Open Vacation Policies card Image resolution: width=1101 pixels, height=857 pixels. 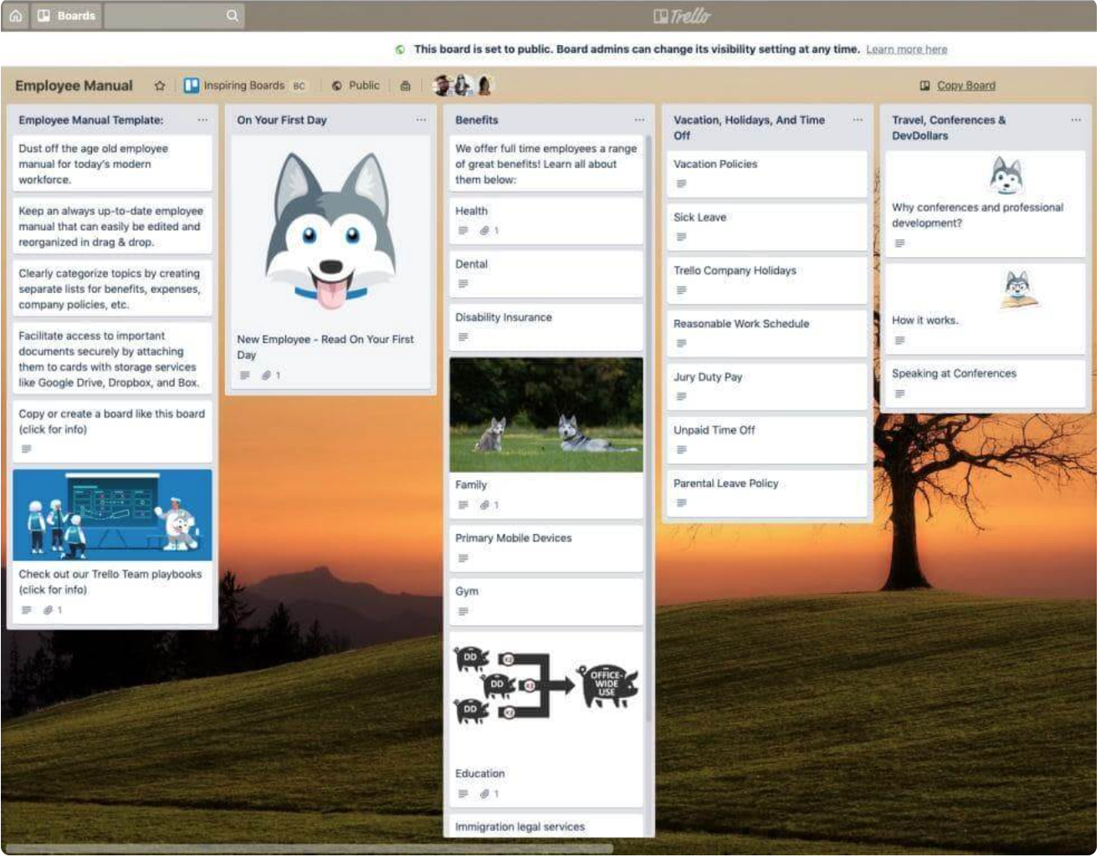point(766,174)
